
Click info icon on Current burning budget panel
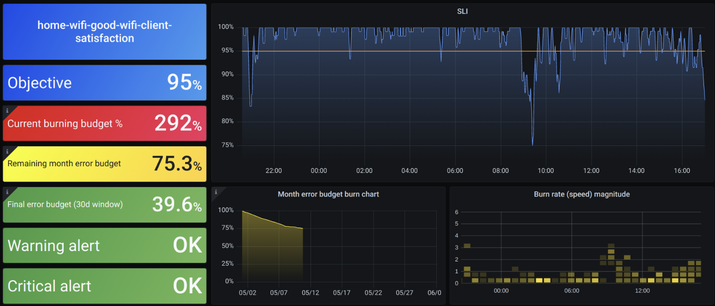[7, 111]
